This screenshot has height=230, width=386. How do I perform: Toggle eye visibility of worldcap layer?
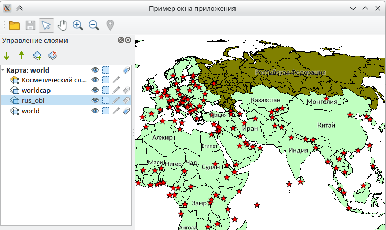coord(95,90)
